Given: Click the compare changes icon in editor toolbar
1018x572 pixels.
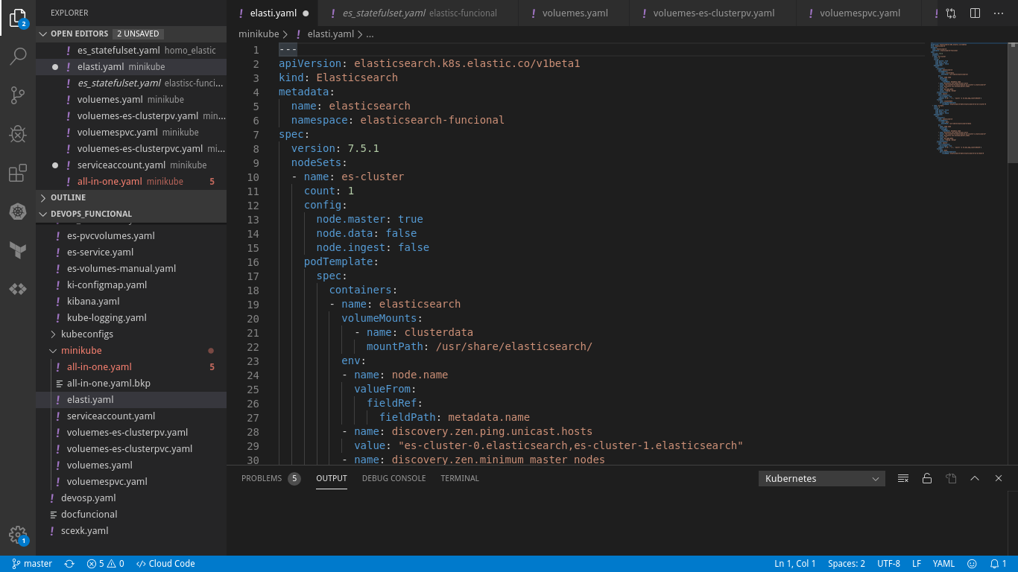Looking at the screenshot, I should (x=951, y=13).
